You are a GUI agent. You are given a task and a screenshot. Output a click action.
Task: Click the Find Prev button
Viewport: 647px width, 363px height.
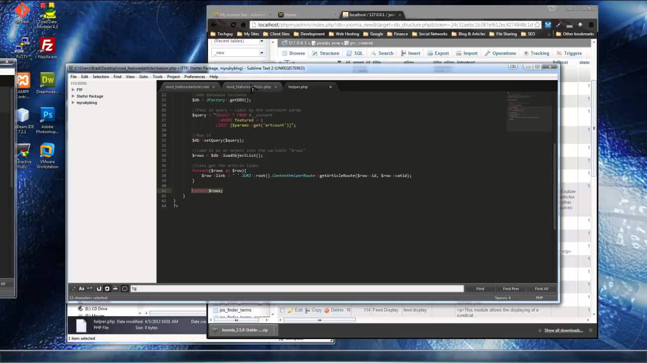click(511, 289)
